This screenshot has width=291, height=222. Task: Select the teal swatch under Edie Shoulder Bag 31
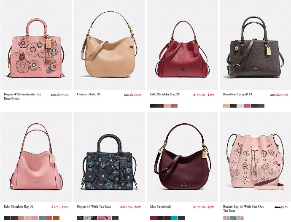point(42,218)
